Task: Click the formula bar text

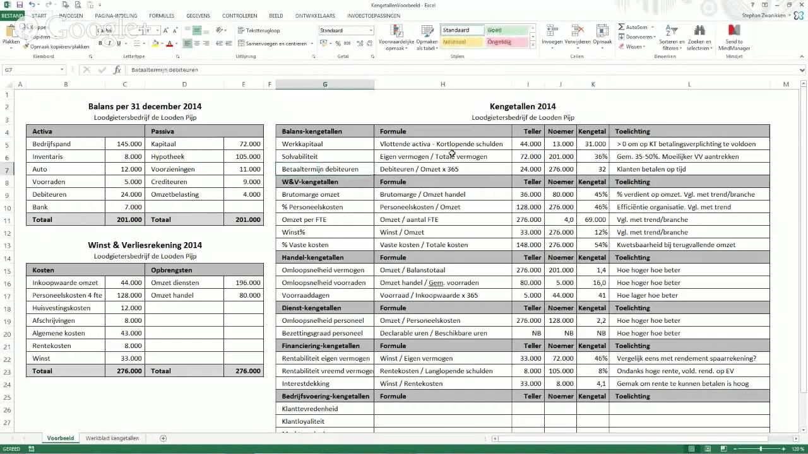Action: [165, 70]
